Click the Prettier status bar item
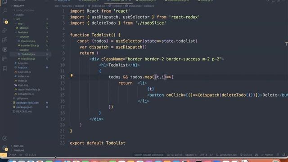The width and height of the screenshot is (288, 162). click(x=267, y=155)
